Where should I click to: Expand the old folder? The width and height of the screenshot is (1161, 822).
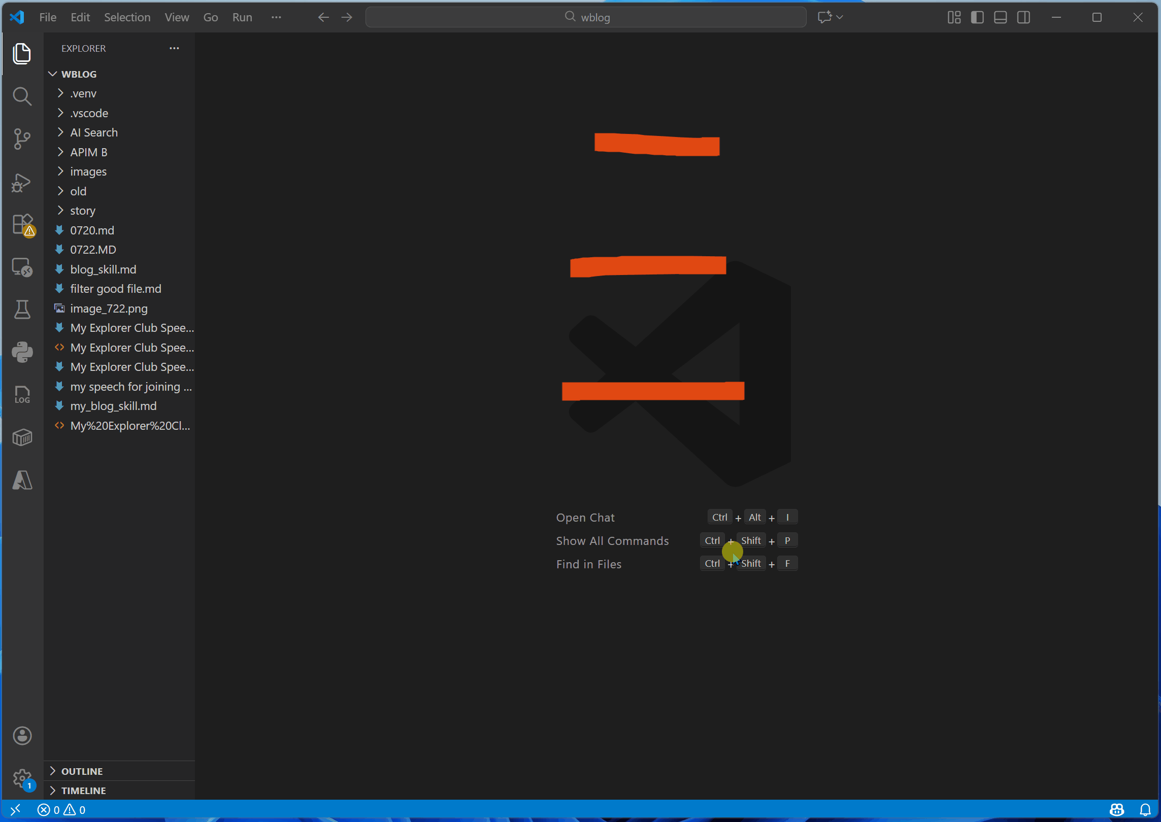119,191
